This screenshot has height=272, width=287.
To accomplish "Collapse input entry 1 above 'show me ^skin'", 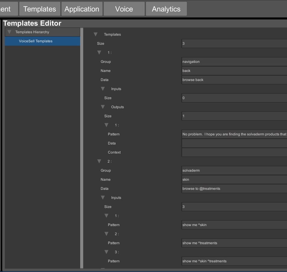I will point(106,216).
